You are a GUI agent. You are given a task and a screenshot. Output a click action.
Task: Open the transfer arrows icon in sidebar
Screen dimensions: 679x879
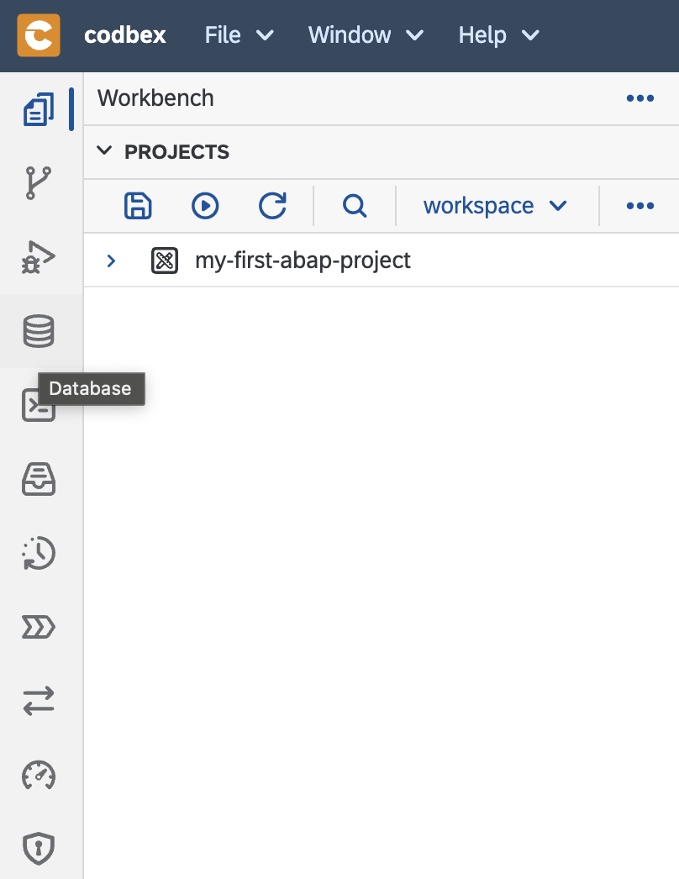click(39, 701)
